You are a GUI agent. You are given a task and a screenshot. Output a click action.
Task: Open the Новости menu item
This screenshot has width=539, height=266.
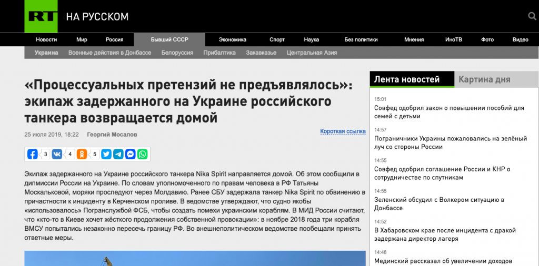(46, 39)
